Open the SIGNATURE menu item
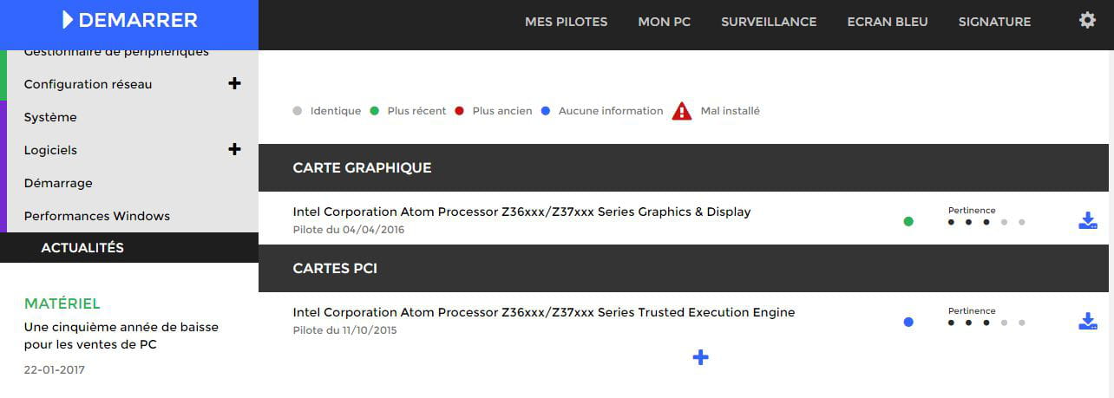The image size is (1114, 398). 994,22
